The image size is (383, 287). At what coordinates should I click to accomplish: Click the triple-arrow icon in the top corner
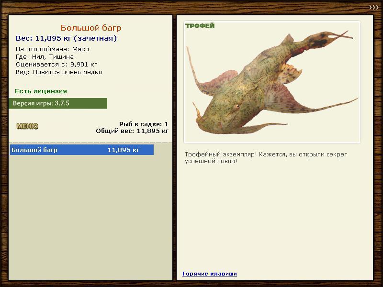374,8
